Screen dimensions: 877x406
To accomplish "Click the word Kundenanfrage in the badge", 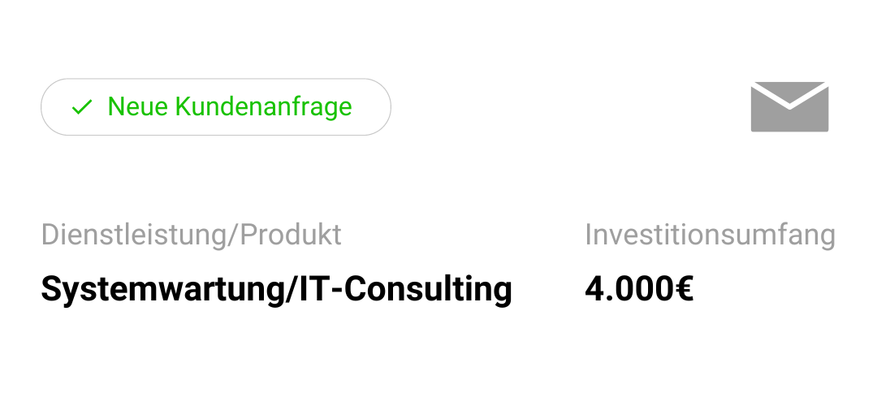I will [263, 107].
